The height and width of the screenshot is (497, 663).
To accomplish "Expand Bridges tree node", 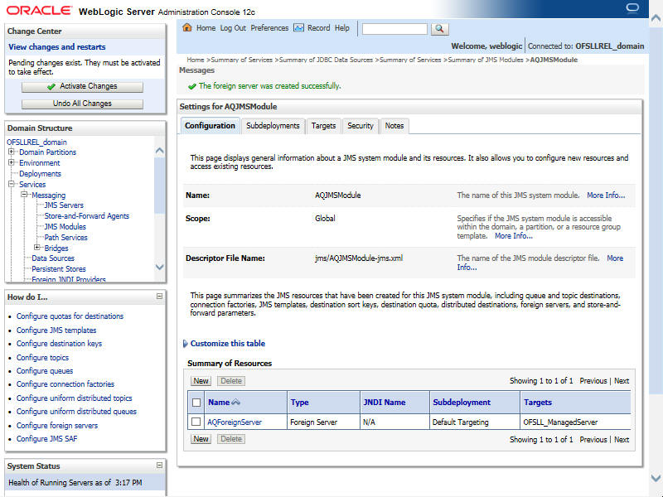I will (37, 248).
